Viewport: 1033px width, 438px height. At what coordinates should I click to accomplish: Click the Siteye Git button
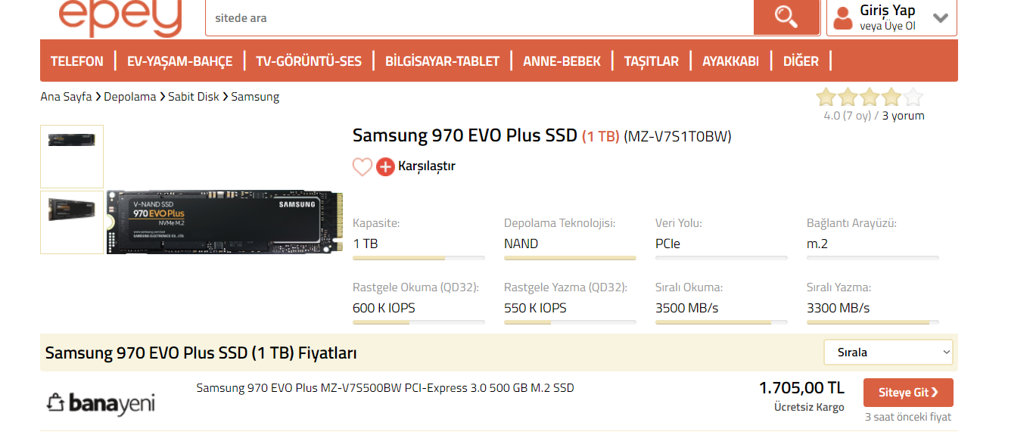pyautogui.click(x=908, y=393)
